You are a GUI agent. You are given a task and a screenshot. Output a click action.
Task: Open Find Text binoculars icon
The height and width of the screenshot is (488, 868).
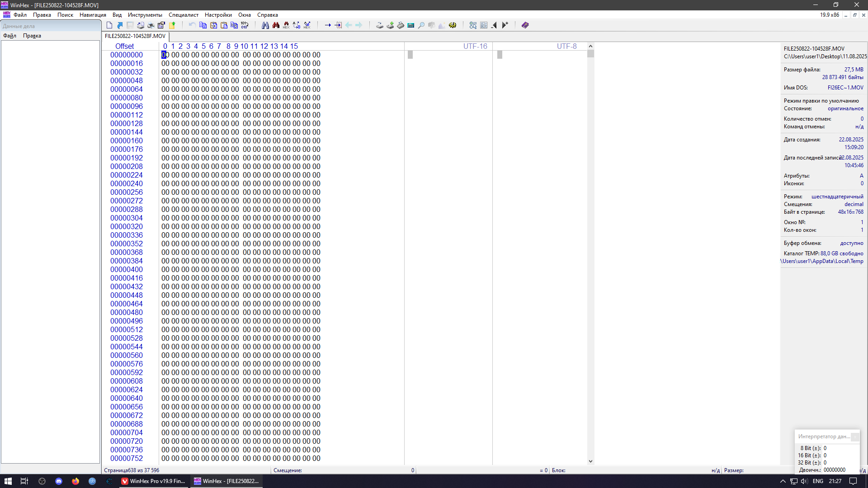point(265,25)
